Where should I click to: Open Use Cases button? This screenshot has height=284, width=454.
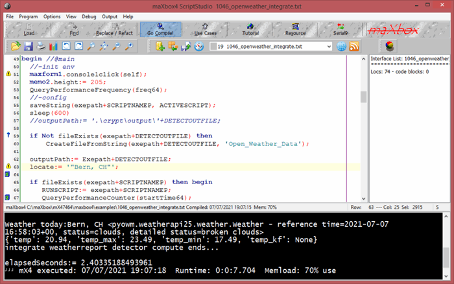tap(205, 30)
